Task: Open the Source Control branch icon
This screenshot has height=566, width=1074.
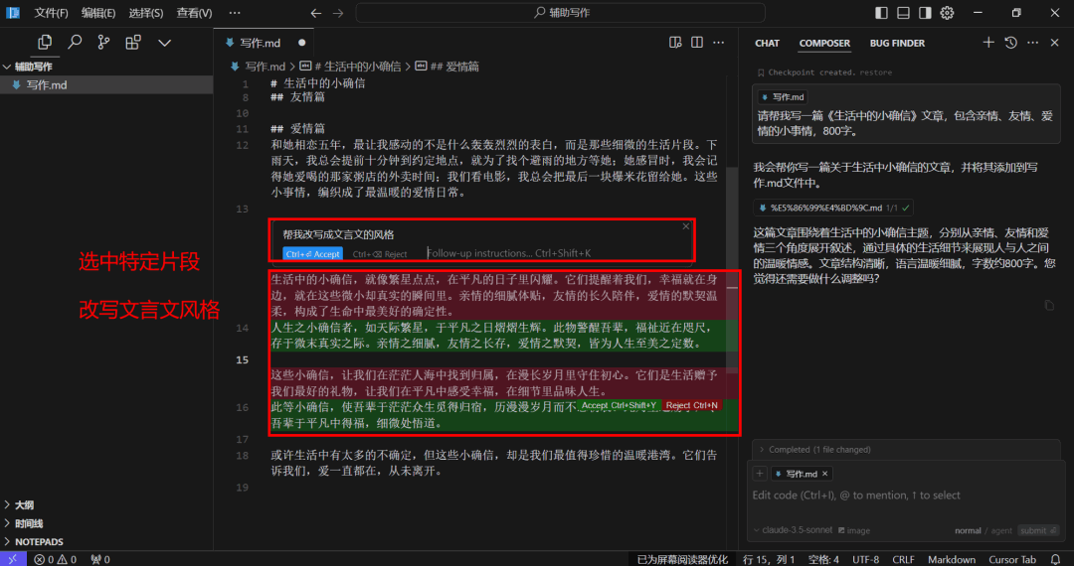Action: [x=103, y=43]
